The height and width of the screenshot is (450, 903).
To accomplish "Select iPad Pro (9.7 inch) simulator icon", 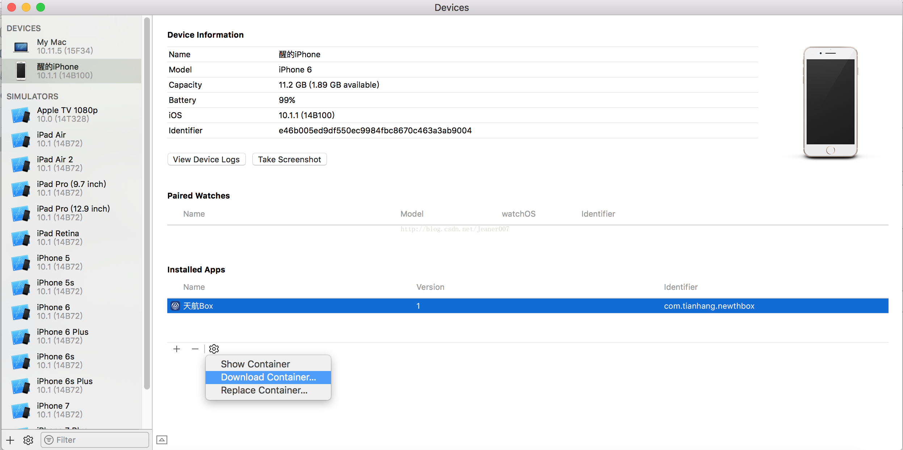I will click(x=21, y=189).
